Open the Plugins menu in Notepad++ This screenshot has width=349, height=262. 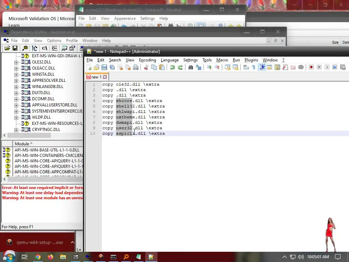(251, 60)
